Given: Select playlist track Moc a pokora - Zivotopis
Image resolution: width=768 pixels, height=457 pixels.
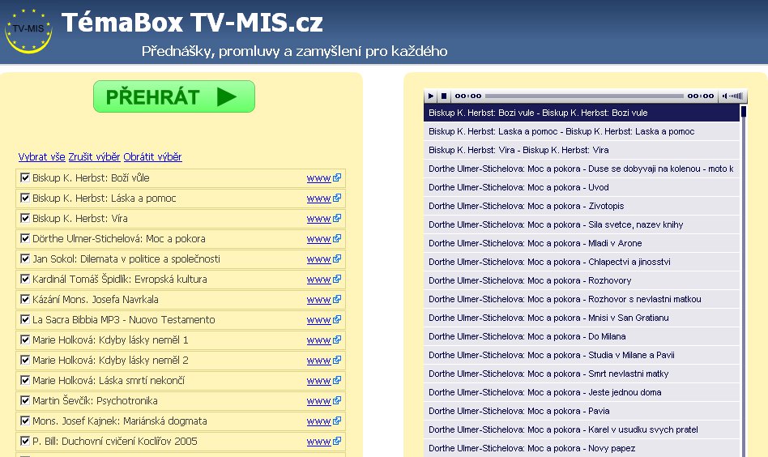Looking at the screenshot, I should click(x=582, y=206).
